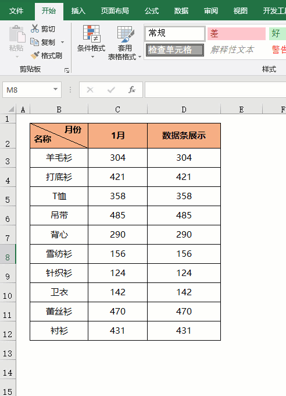The height and width of the screenshot is (396, 286).
Task: Open the File (文件) tab
Action: (x=16, y=10)
